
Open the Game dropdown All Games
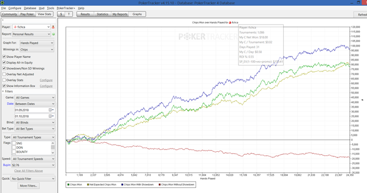[x=35, y=98]
